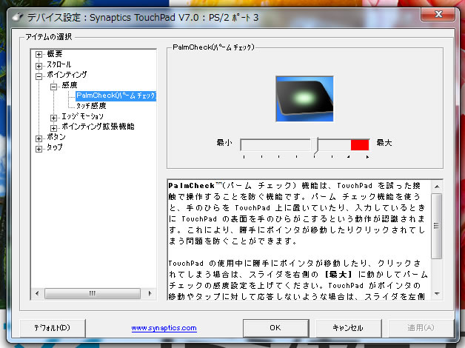Select the タッチ感度 tree item

[x=91, y=106]
